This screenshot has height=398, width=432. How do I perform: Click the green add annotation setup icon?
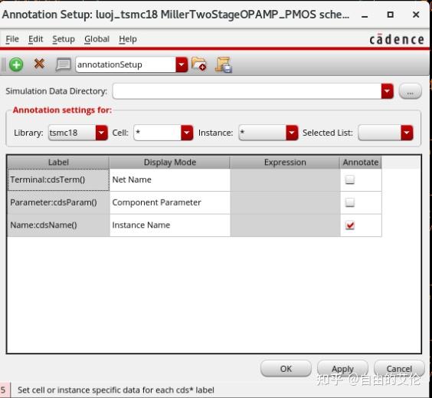(16, 65)
